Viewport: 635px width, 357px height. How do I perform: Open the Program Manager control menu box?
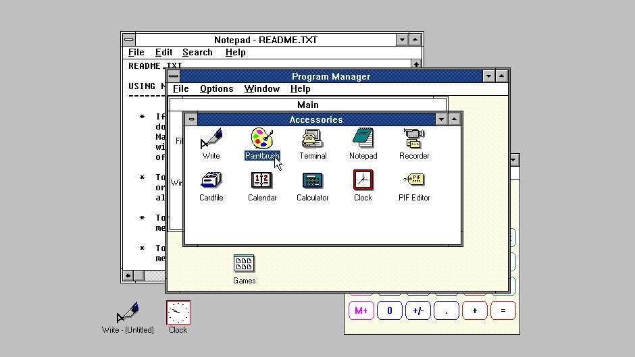pyautogui.click(x=174, y=76)
